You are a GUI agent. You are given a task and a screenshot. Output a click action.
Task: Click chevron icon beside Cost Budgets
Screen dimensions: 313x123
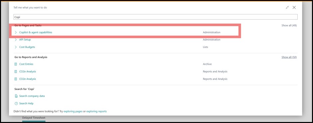click(x=16, y=47)
